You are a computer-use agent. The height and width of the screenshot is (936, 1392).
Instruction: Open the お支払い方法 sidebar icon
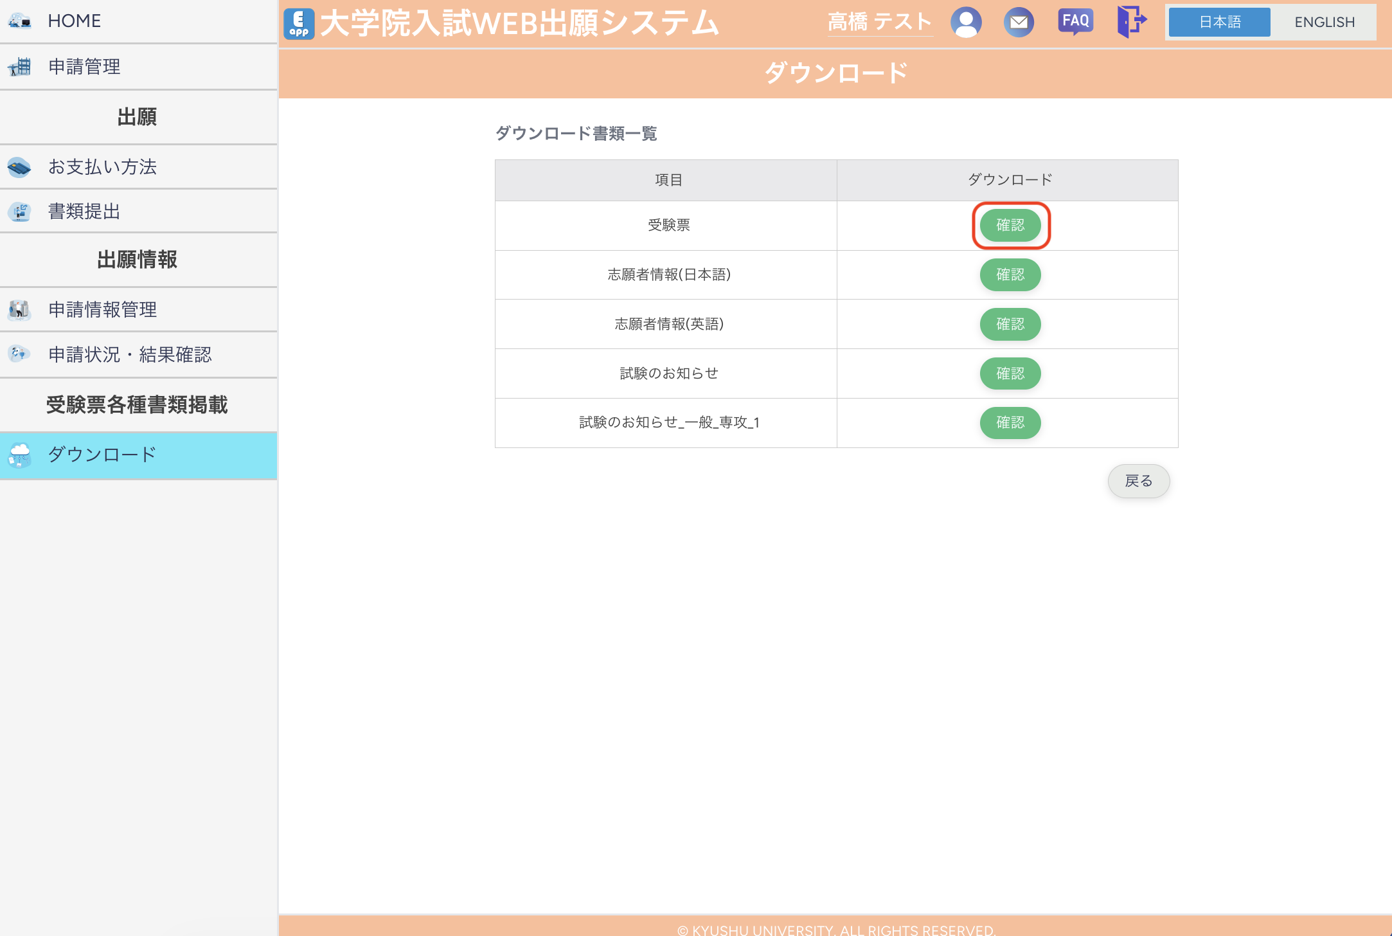[x=19, y=166]
